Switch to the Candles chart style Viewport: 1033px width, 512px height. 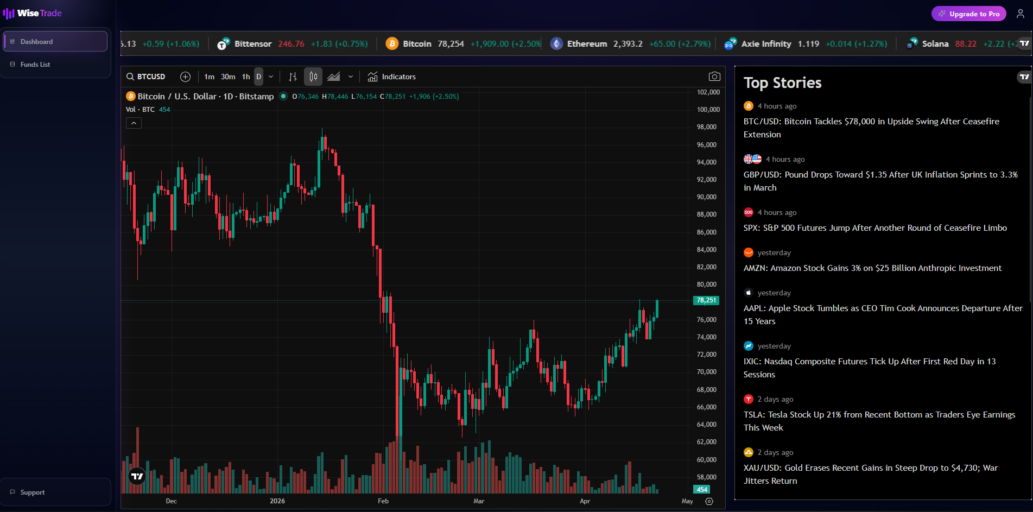pos(313,77)
